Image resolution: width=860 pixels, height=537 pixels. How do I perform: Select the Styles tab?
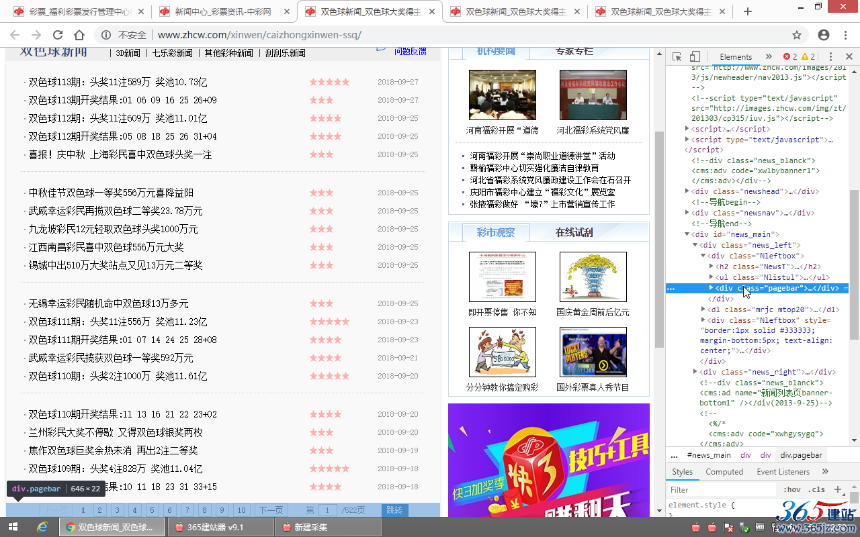(x=682, y=472)
